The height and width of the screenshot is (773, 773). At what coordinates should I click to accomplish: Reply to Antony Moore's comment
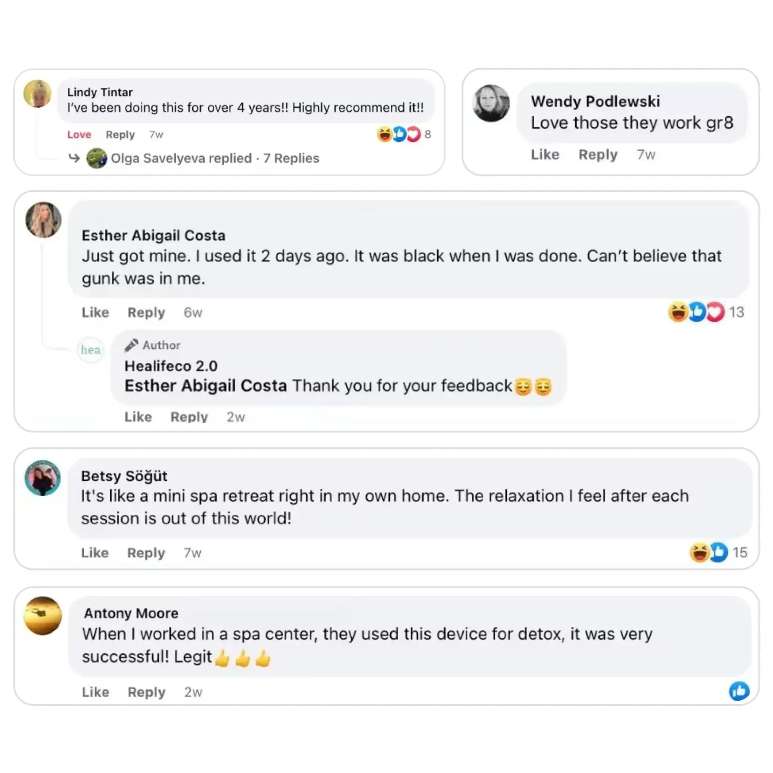click(x=146, y=692)
